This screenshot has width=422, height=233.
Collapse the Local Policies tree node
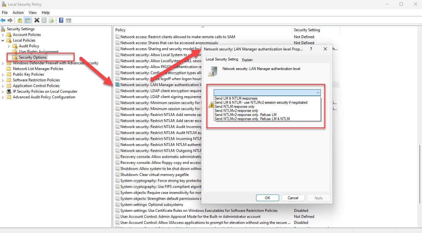click(3, 40)
